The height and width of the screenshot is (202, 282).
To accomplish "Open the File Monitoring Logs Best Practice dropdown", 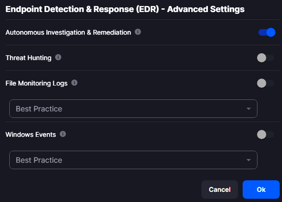I will click(x=133, y=109).
